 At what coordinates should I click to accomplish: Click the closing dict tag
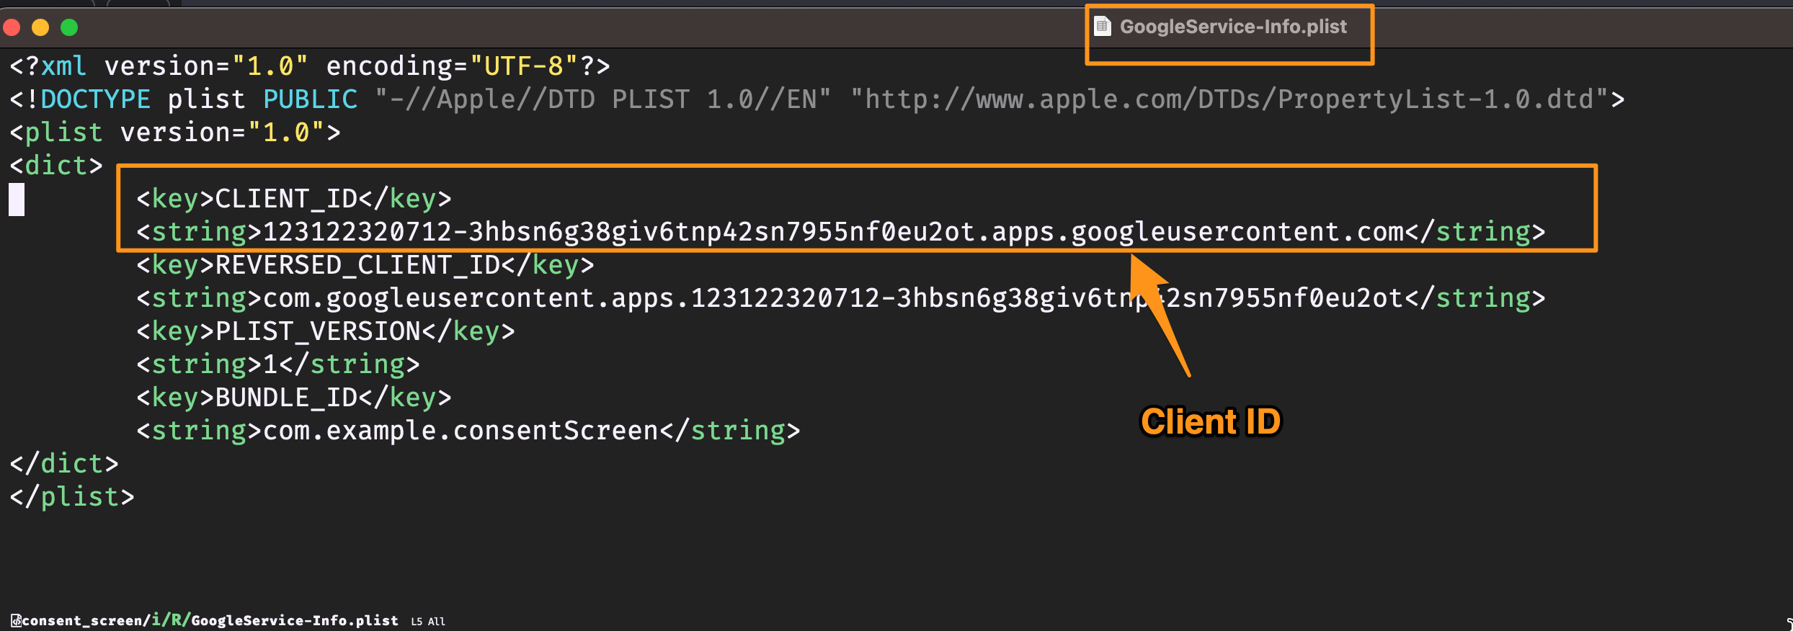point(64,464)
